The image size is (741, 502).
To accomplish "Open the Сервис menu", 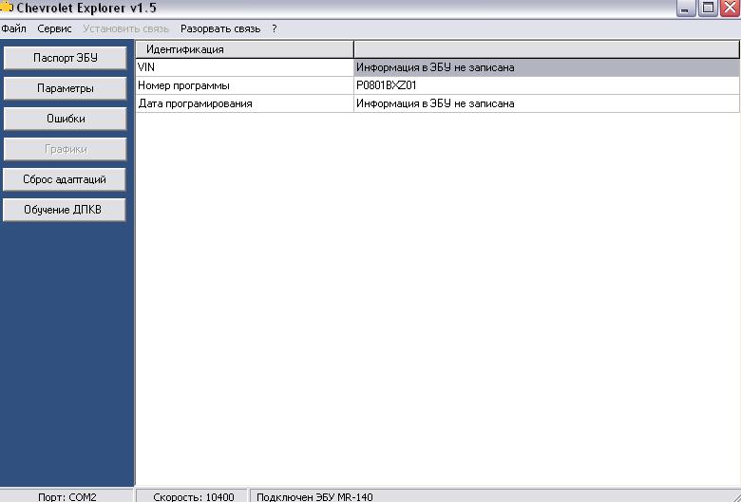I will [x=54, y=28].
